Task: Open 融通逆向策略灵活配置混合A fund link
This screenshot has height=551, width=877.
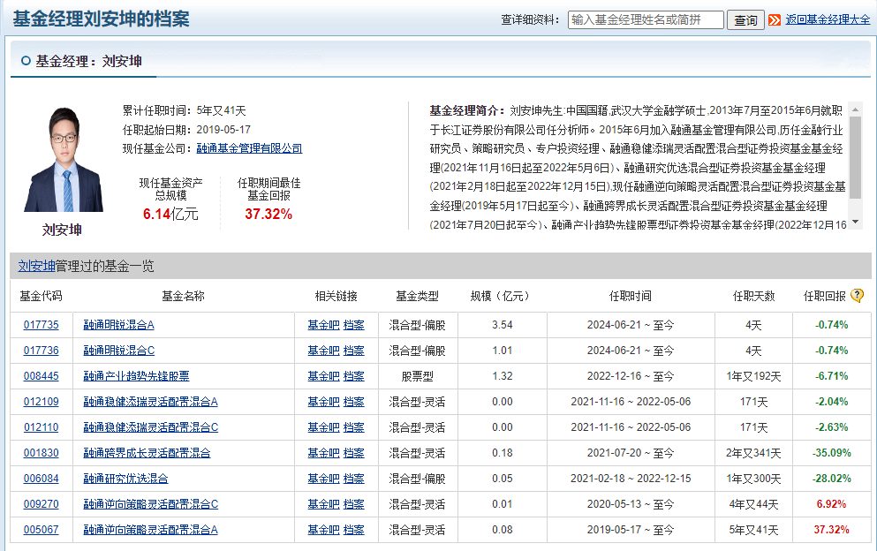Action: tap(150, 530)
